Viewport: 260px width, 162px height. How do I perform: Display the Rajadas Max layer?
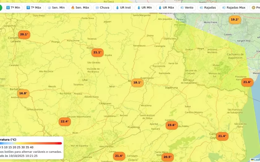click(x=234, y=8)
